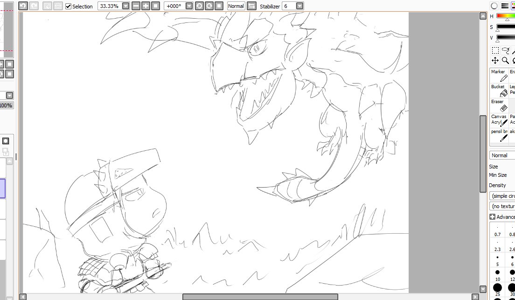This screenshot has height=300, width=515.
Task: Toggle the RGB/HSV slider panel icon
Action: (x=504, y=6)
